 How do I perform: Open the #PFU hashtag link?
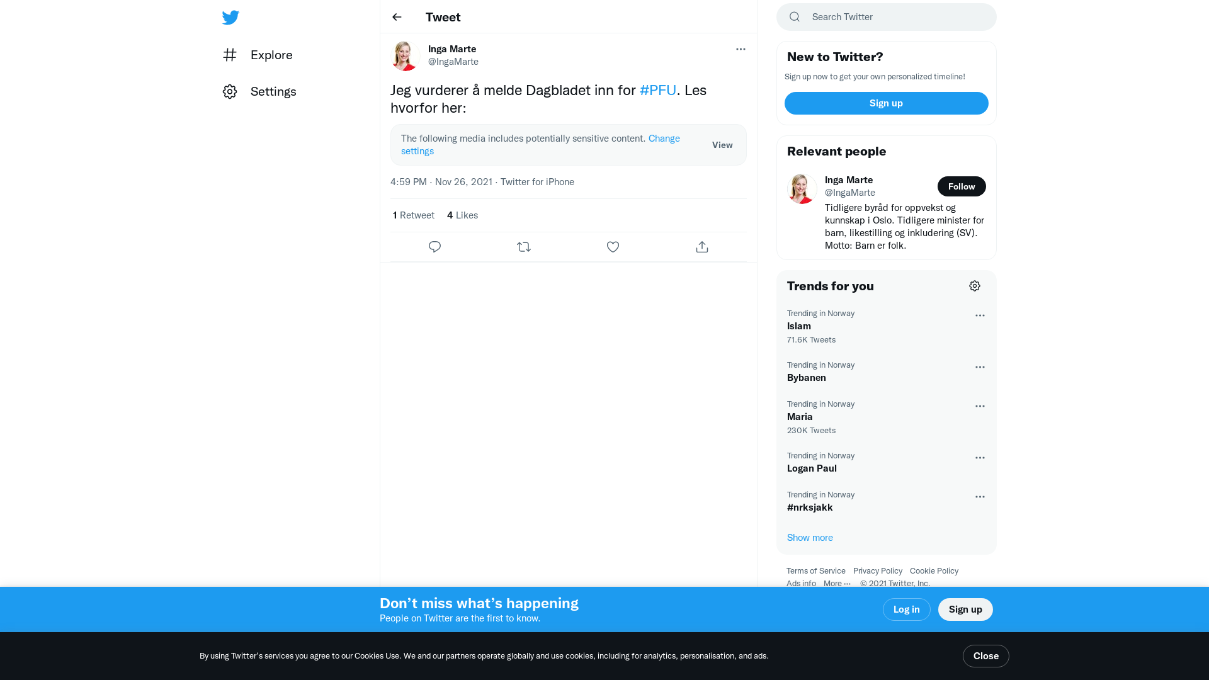click(x=657, y=90)
